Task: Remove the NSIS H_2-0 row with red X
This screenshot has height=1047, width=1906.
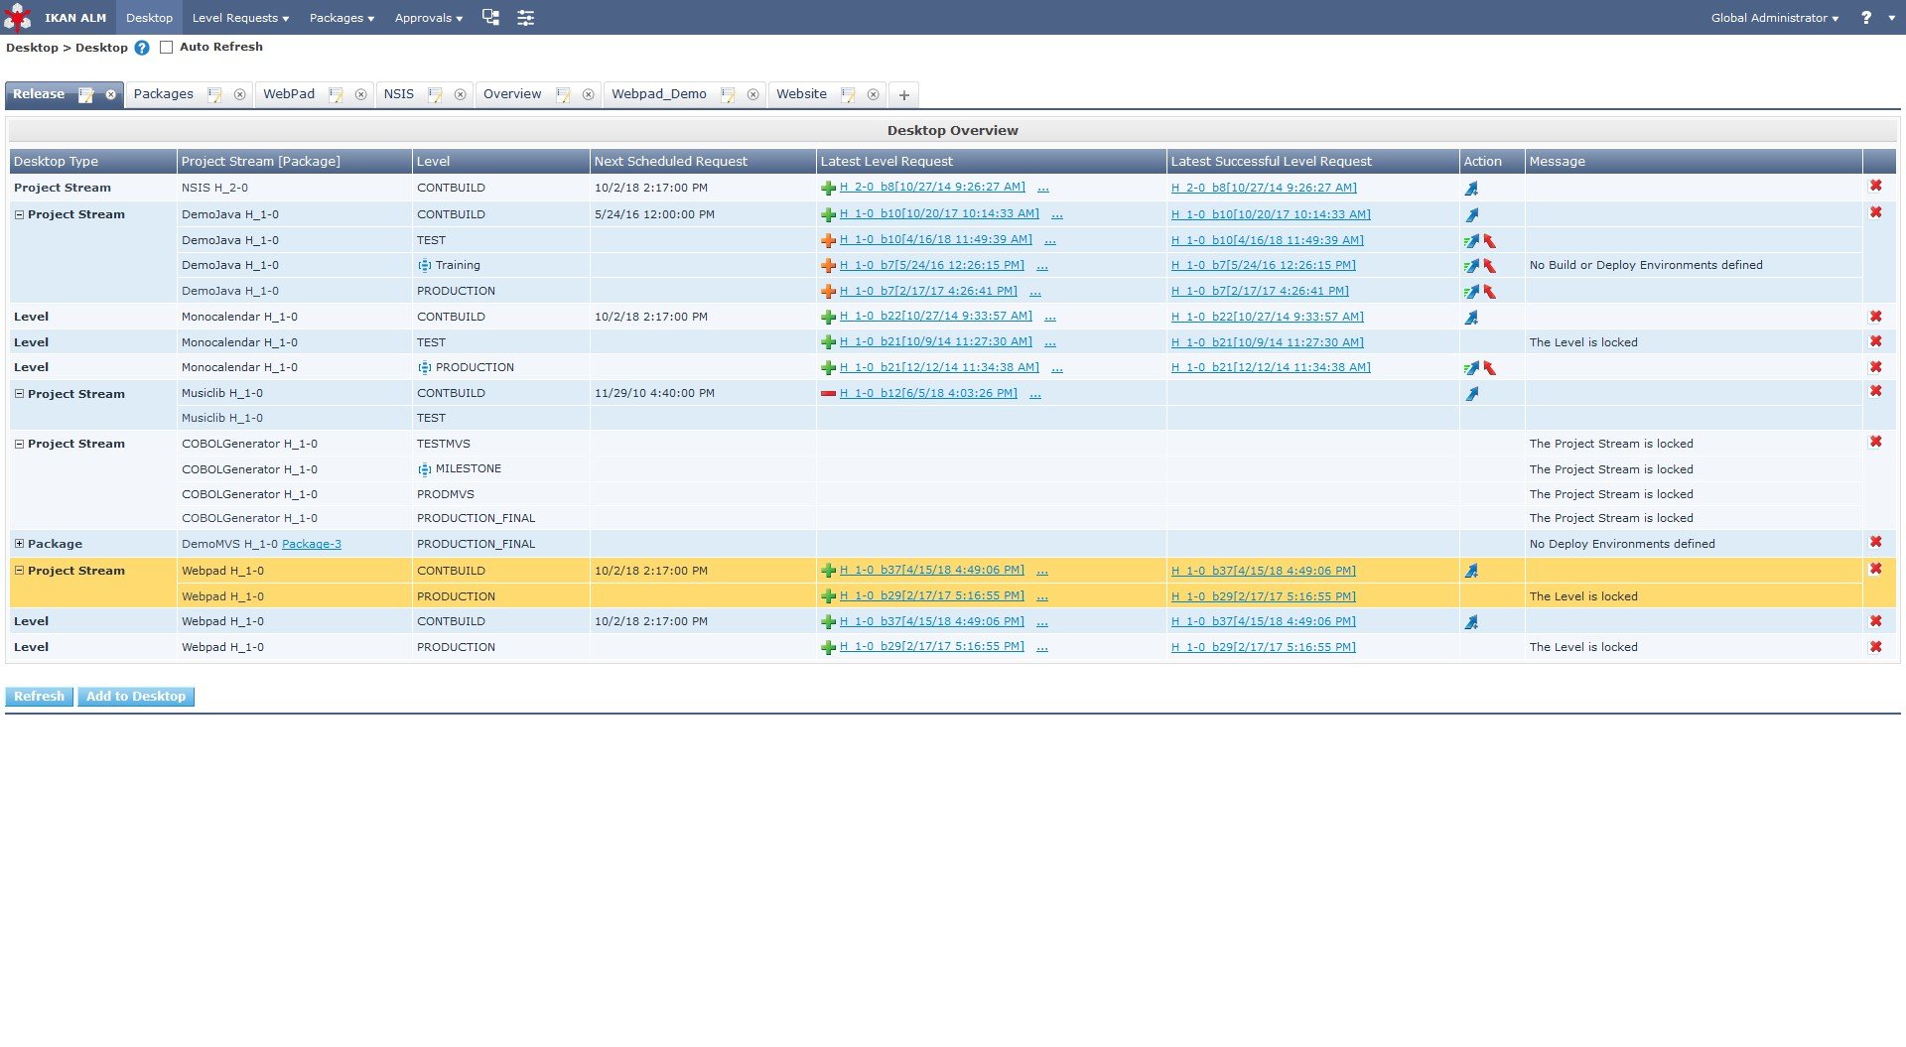Action: tap(1876, 186)
